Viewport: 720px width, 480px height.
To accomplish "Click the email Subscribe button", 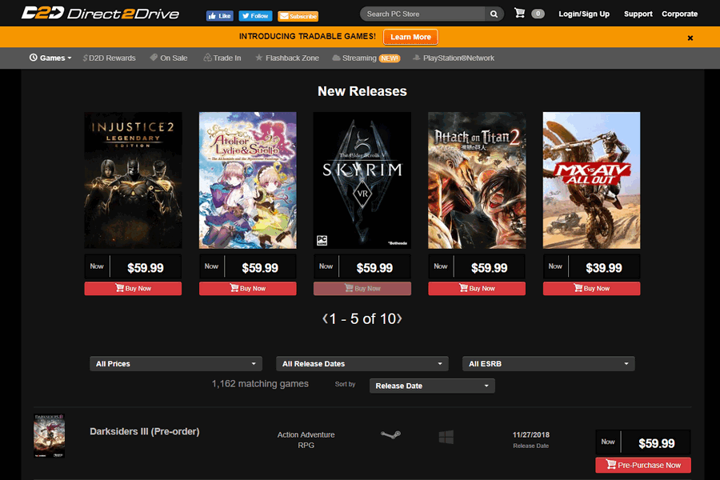I will (298, 16).
